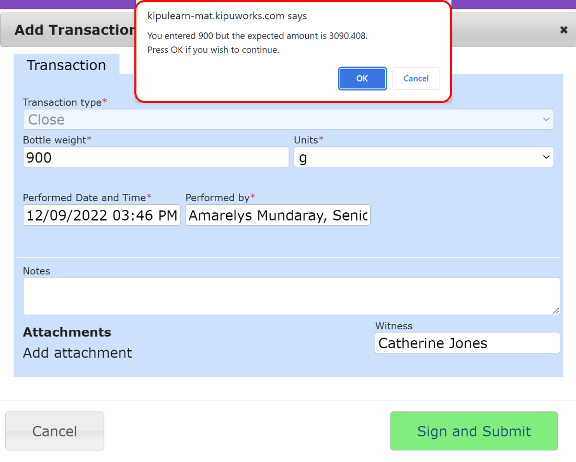Viewport: 576px width, 462px height.
Task: Select the Witness field with Catherine Jones
Action: [467, 343]
